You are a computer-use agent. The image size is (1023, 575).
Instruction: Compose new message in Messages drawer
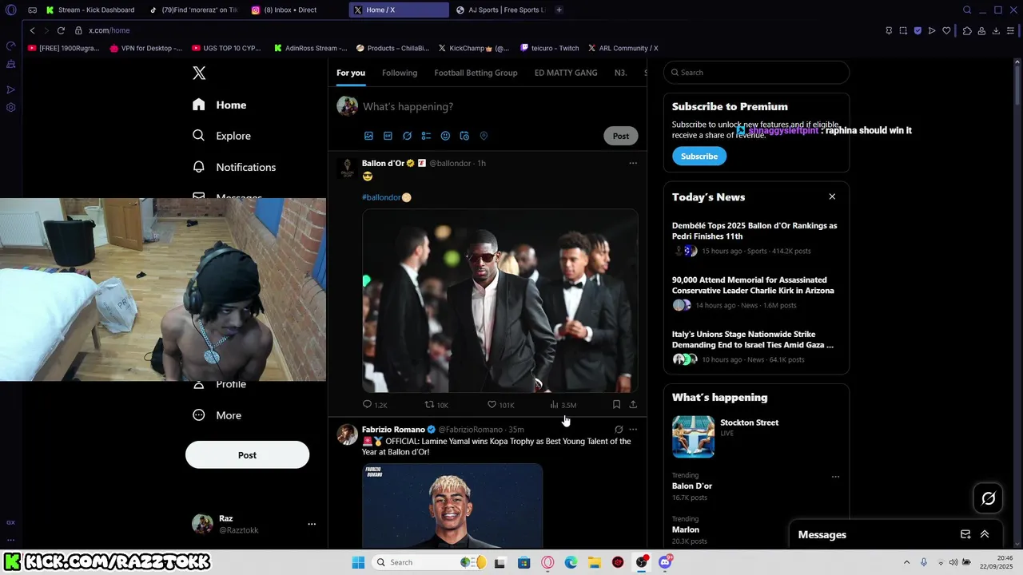(965, 534)
